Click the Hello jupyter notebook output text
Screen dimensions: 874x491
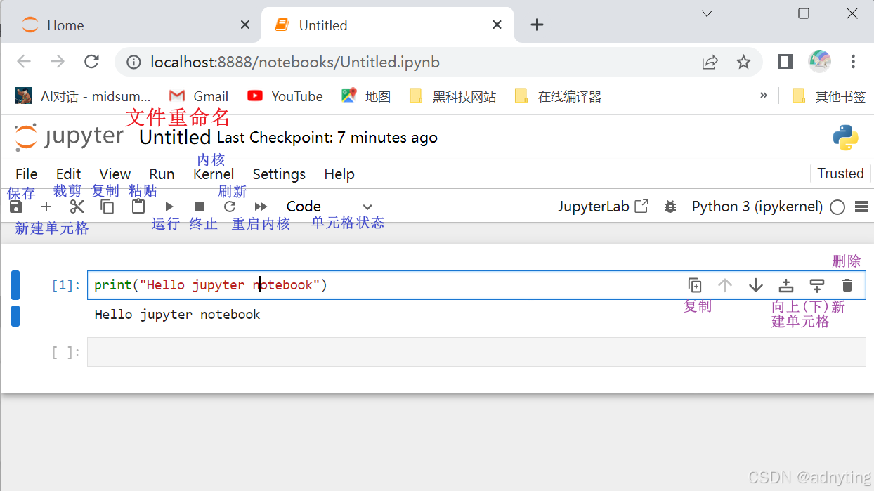[177, 315]
